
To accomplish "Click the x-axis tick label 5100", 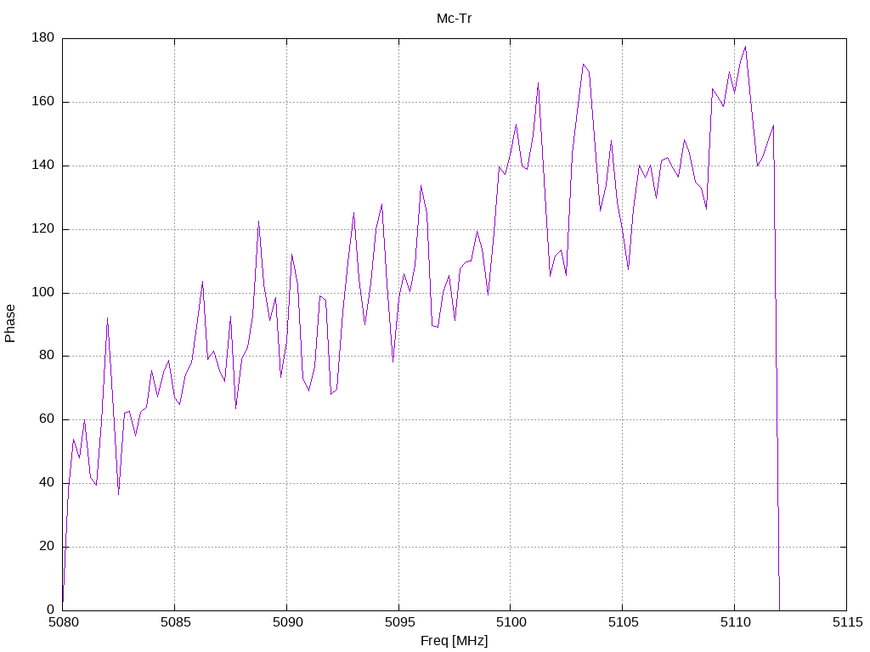I will click(x=511, y=622).
